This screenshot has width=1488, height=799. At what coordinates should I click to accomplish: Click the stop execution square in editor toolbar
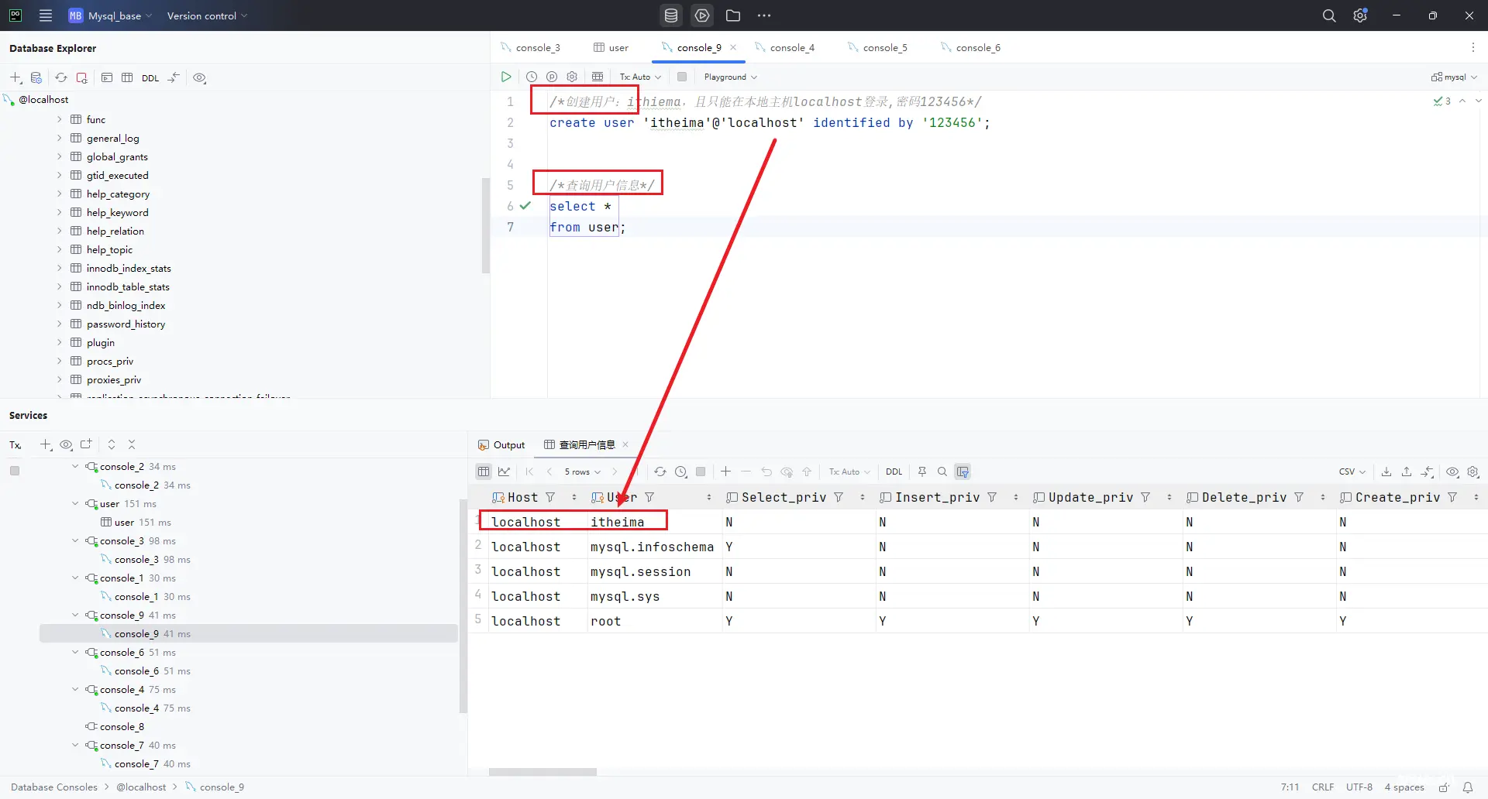tap(682, 77)
